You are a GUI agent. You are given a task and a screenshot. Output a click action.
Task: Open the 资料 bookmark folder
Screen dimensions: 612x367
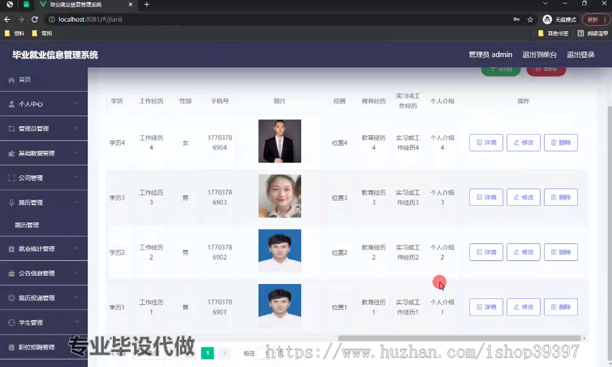click(x=14, y=33)
